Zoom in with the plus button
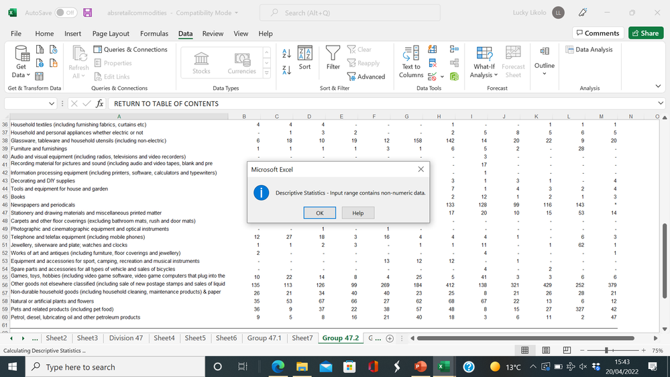 pos(643,350)
